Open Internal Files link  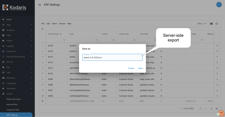[x=12, y=105]
